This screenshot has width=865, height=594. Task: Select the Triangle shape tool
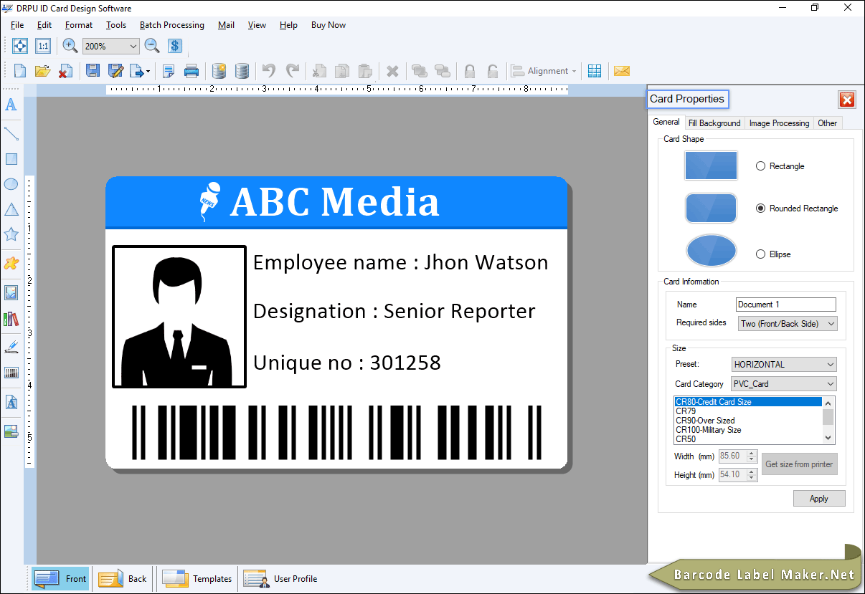tap(11, 209)
